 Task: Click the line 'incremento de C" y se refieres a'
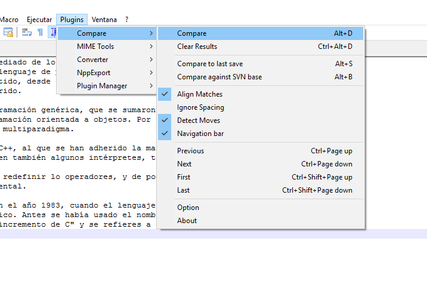coord(75,224)
